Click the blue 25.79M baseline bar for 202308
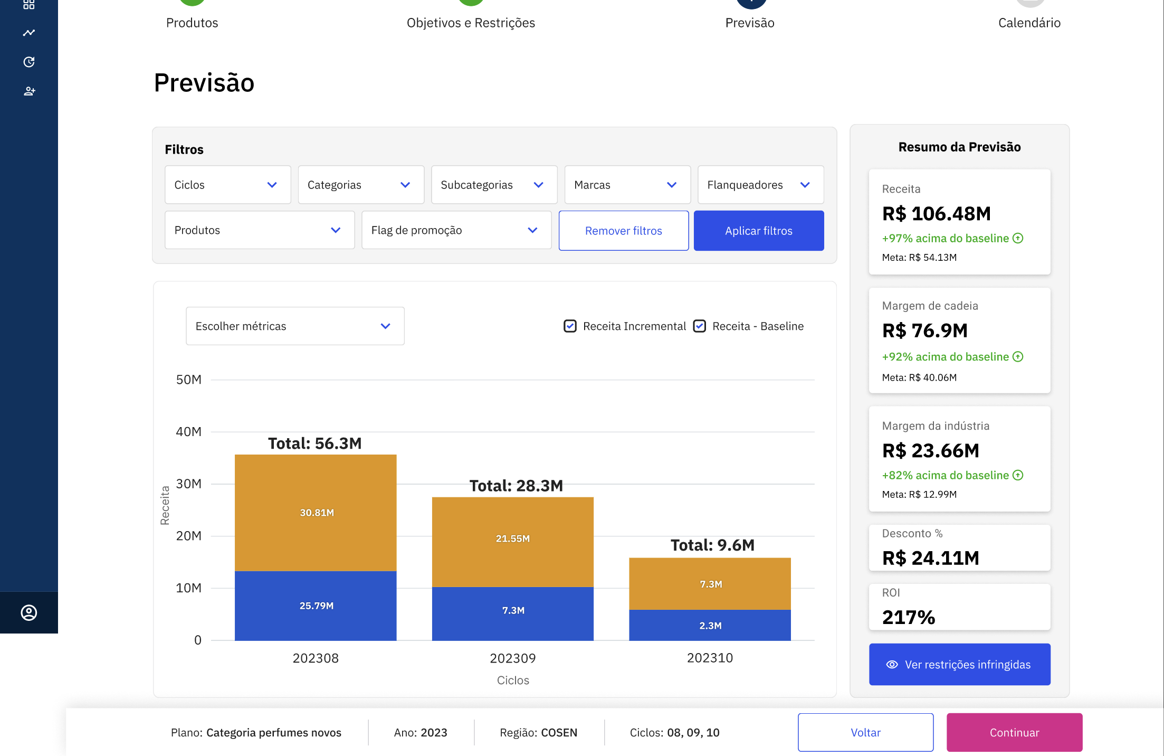 pyautogui.click(x=316, y=606)
